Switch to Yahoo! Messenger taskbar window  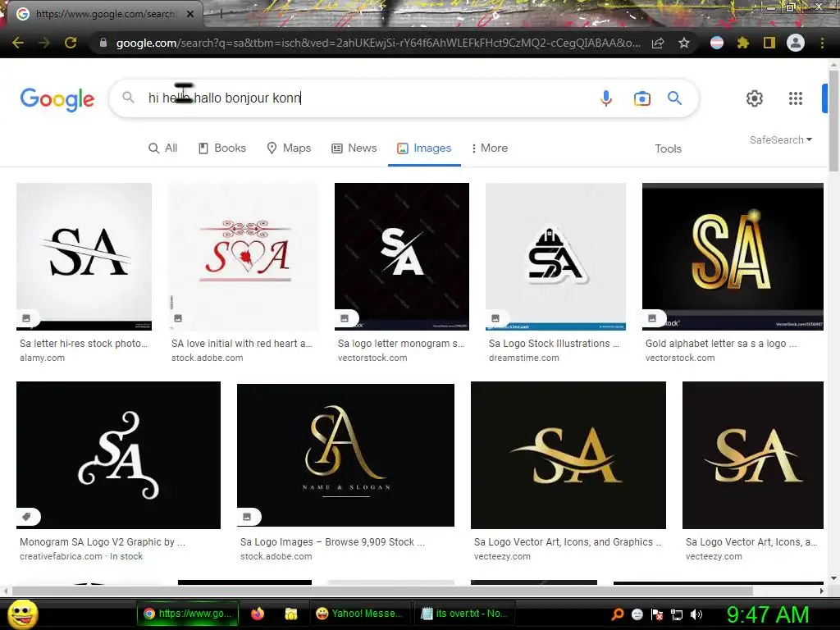(x=360, y=614)
